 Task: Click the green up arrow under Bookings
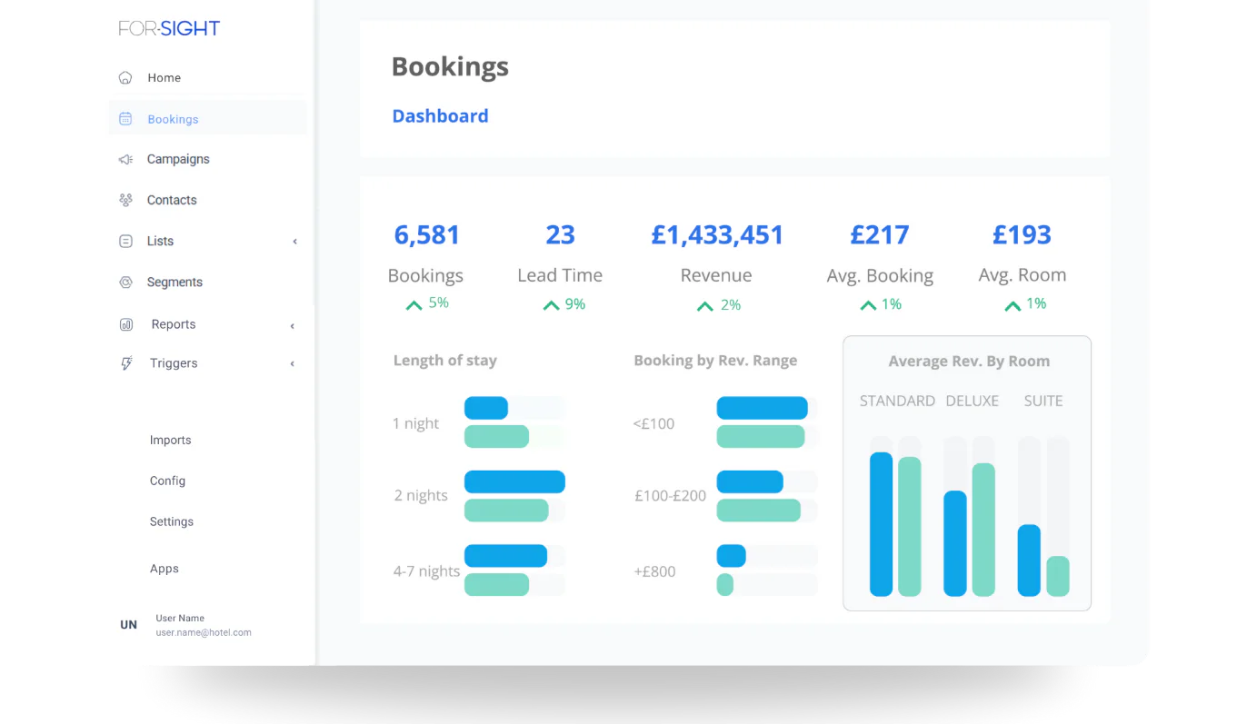414,305
